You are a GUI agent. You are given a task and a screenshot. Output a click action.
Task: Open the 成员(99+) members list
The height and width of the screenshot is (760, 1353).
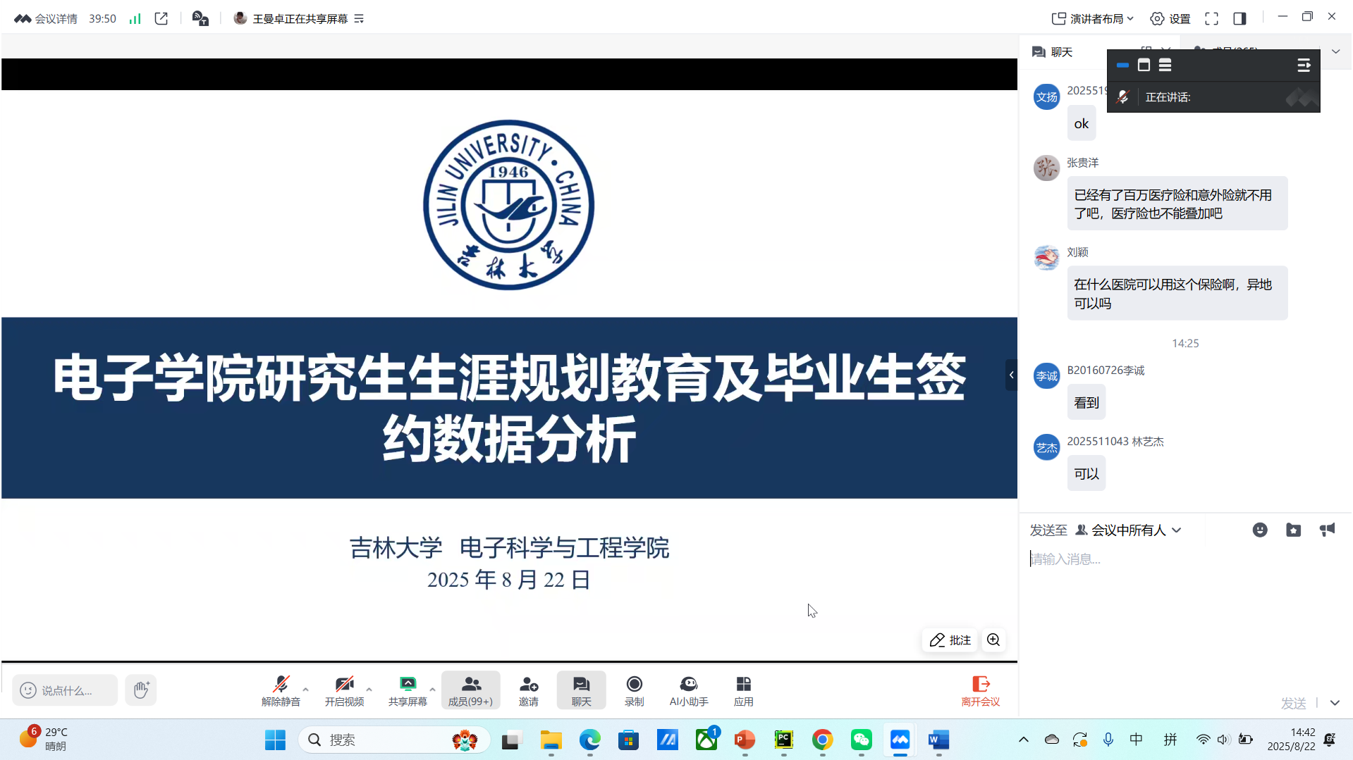click(x=470, y=691)
